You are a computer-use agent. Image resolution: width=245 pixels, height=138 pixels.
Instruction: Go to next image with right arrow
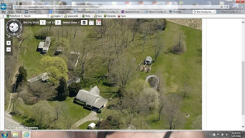58,22
